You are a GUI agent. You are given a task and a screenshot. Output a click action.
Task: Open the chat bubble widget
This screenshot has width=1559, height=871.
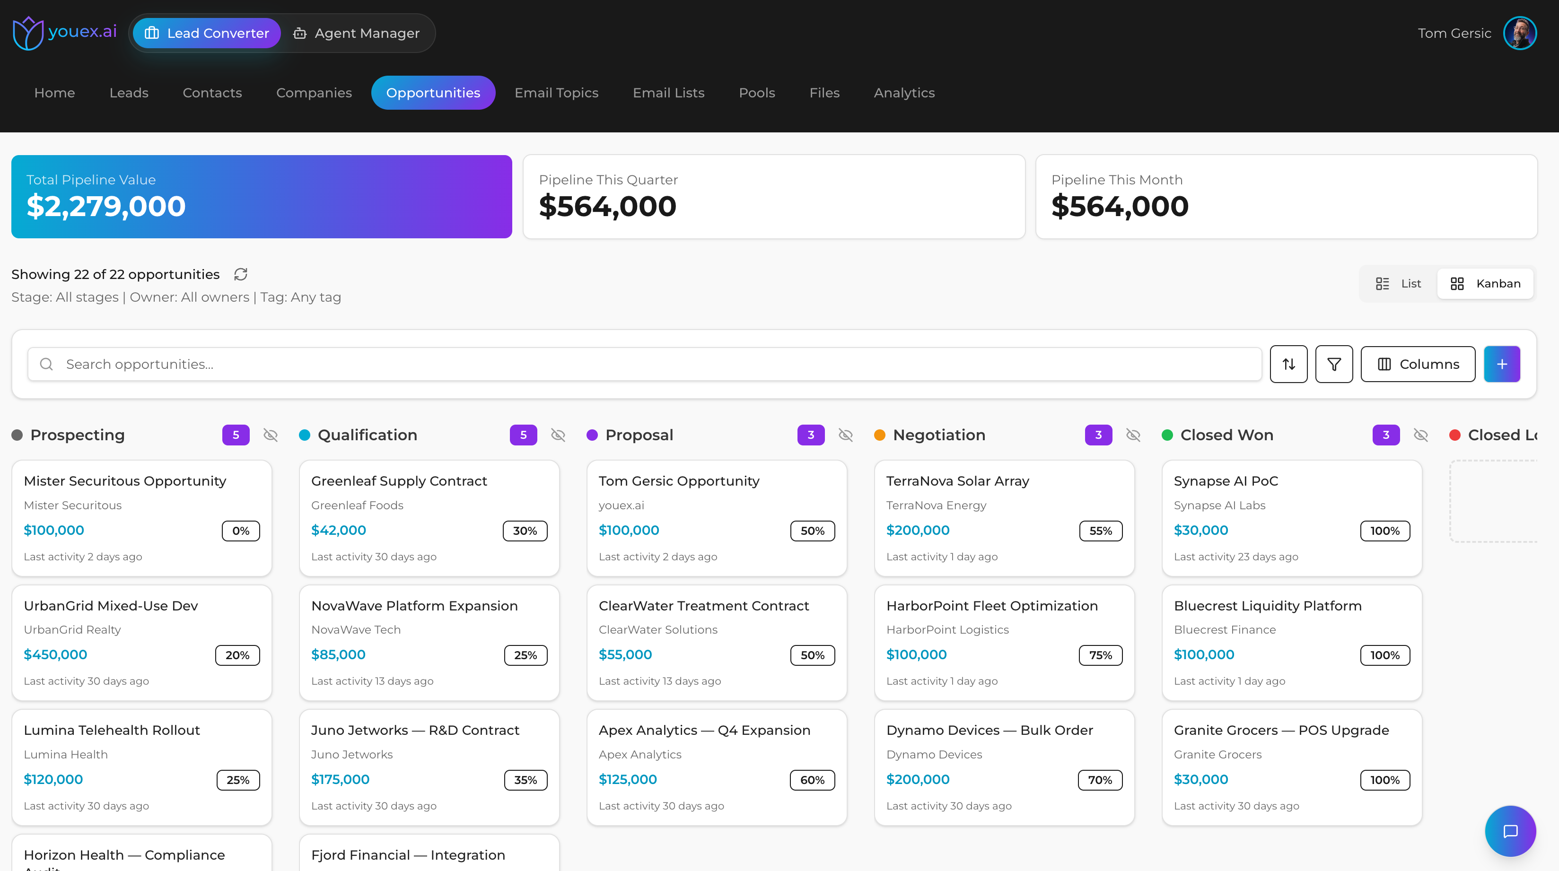point(1510,831)
